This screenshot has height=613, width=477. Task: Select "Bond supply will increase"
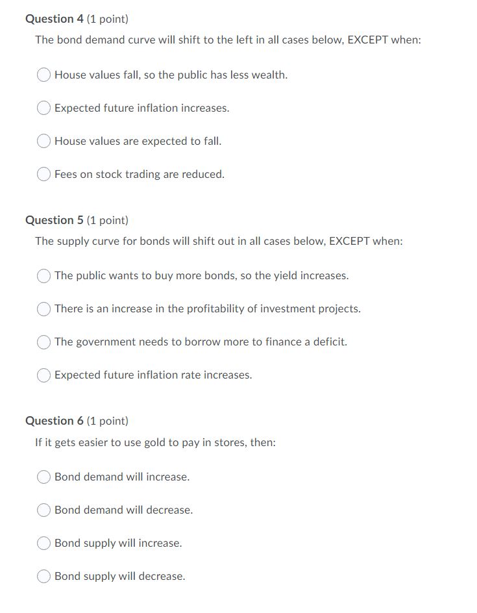click(x=43, y=543)
